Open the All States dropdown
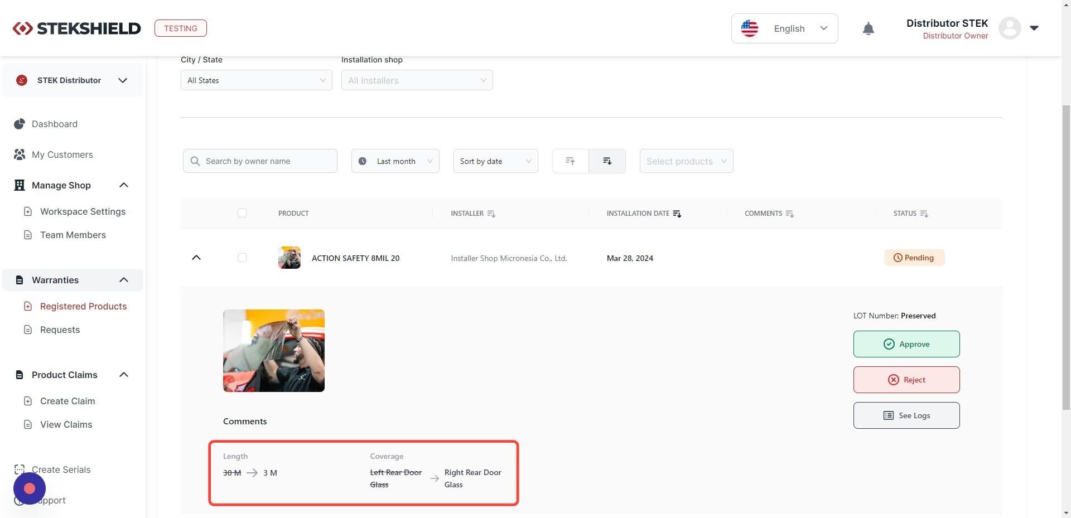Screen dimensions: 1071x518 pyautogui.click(x=256, y=80)
